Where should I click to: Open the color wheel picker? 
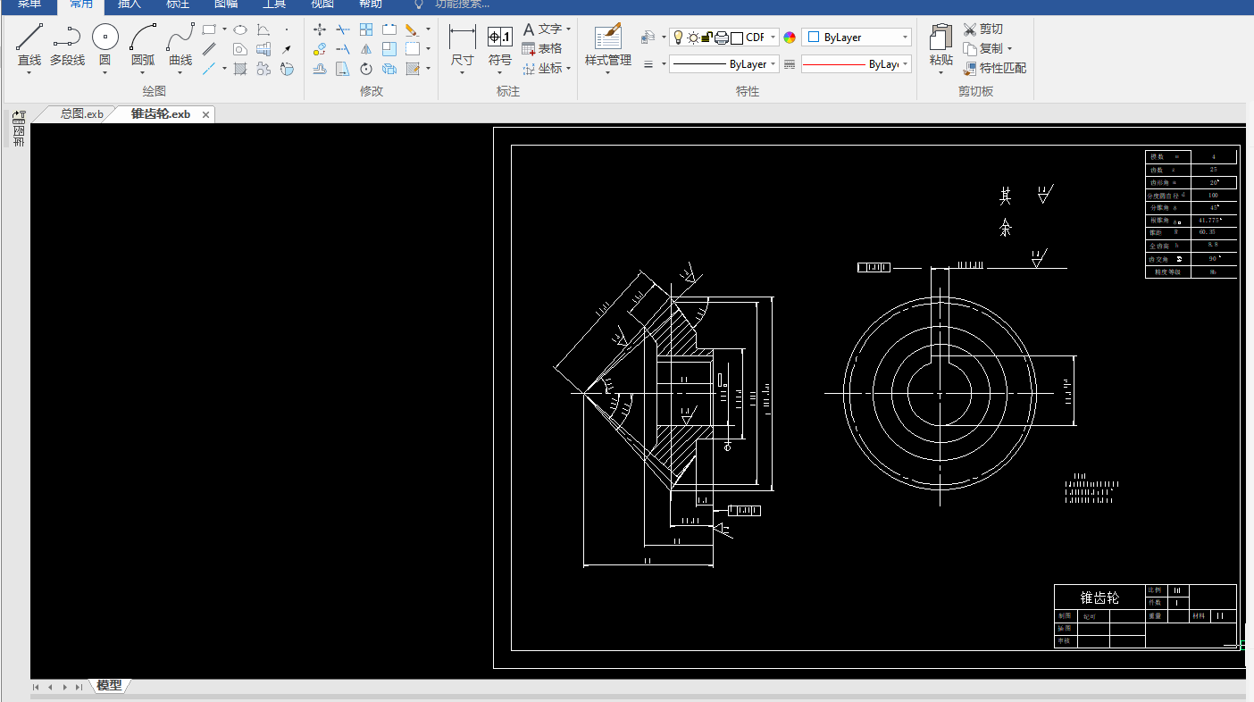point(790,38)
